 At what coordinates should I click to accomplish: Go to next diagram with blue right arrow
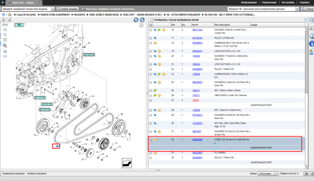(x=142, y=20)
